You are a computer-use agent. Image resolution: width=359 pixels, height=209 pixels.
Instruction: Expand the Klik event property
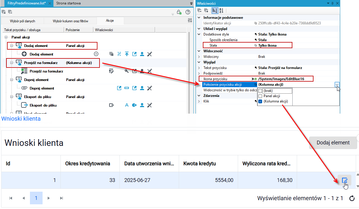199,101
